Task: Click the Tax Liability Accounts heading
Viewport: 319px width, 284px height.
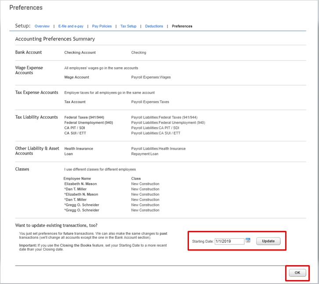Action: point(36,117)
